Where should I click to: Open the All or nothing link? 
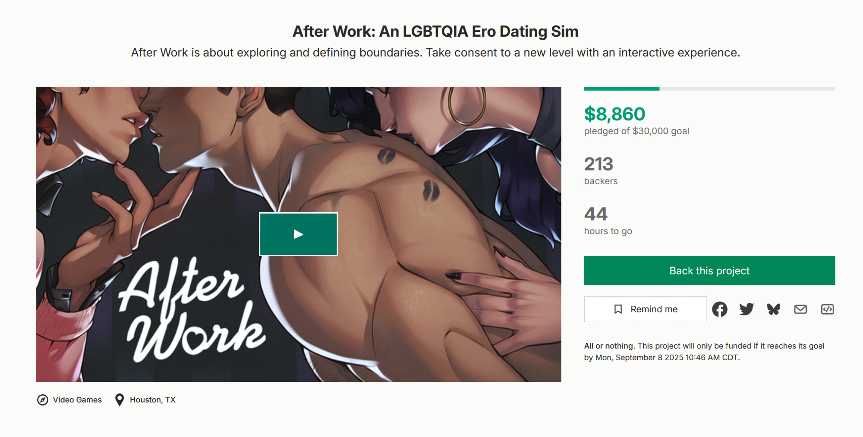609,346
